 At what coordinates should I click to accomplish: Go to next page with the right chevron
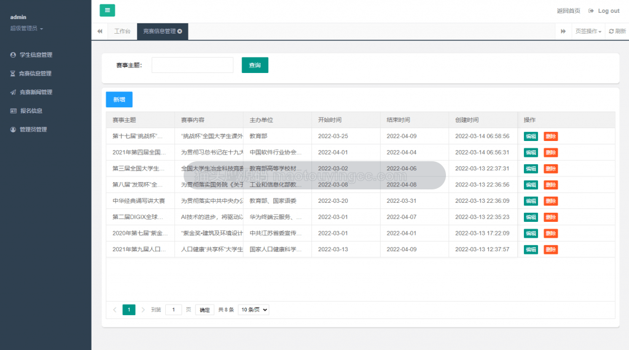click(143, 310)
